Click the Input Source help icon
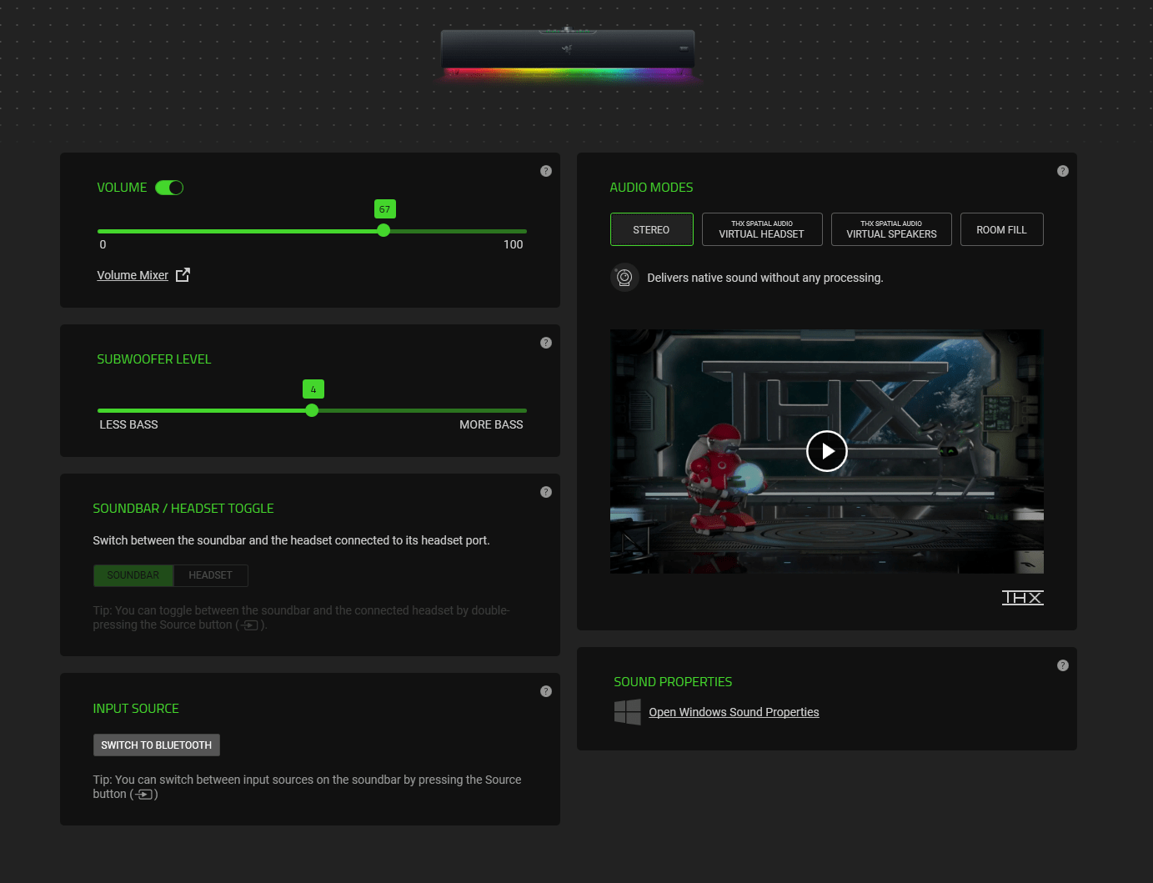1153x883 pixels. tap(546, 691)
